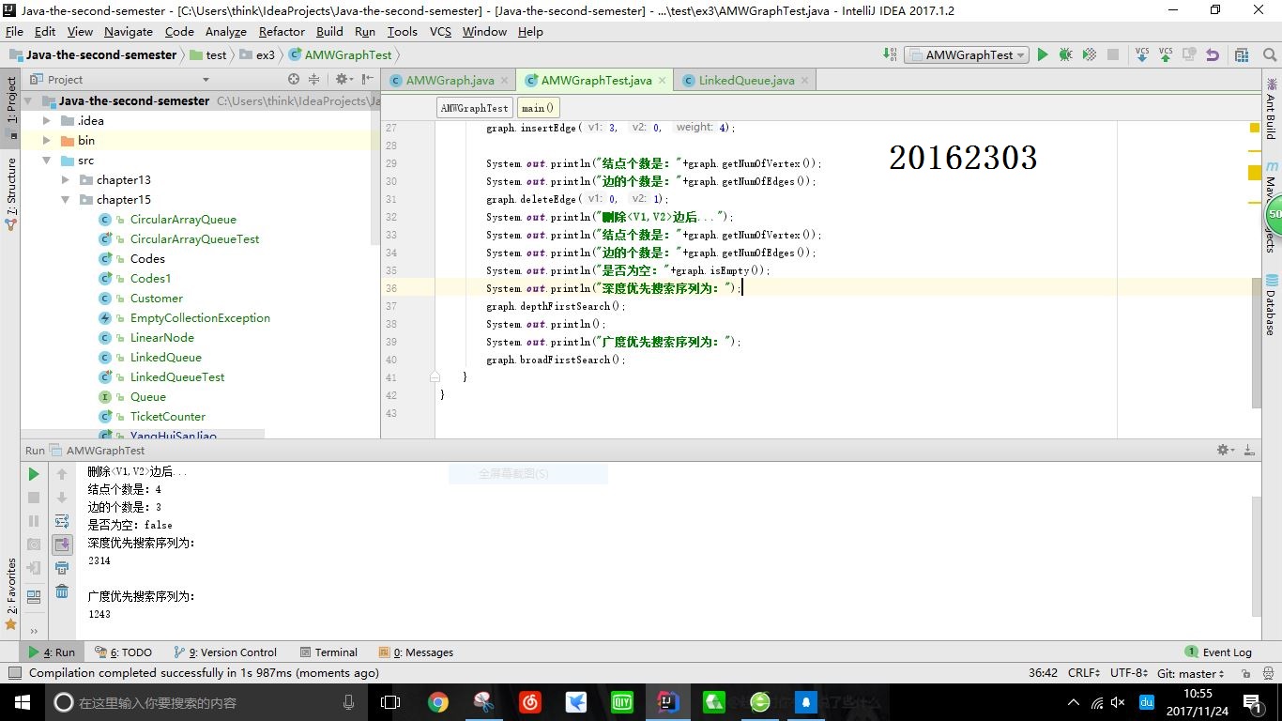Commit changes with VCS up arrow

click(1166, 55)
